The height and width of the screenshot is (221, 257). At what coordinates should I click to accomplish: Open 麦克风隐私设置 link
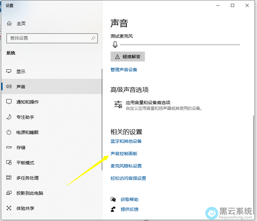point(126,166)
